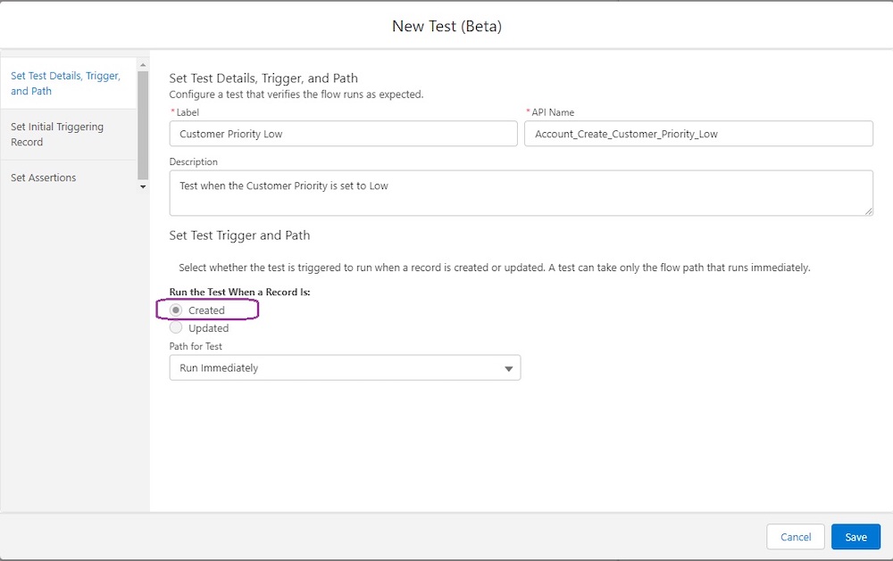Image resolution: width=893 pixels, height=561 pixels.
Task: Click the 'New Test (Beta)' title
Action: pyautogui.click(x=446, y=26)
